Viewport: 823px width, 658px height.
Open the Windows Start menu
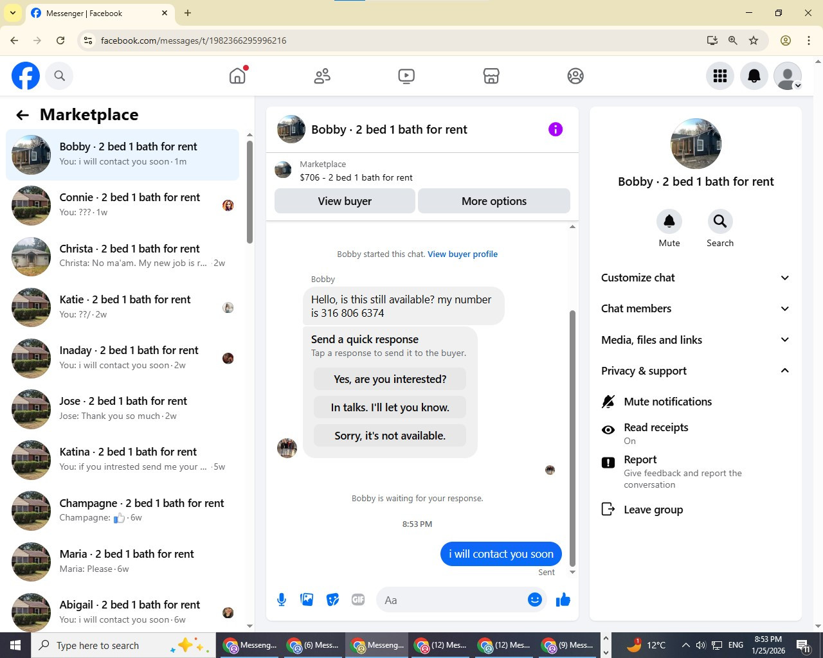[x=15, y=645]
